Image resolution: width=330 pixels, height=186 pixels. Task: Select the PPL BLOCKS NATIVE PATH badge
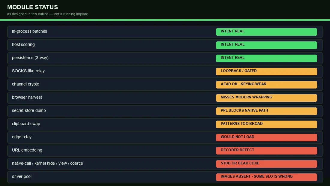[266, 111]
